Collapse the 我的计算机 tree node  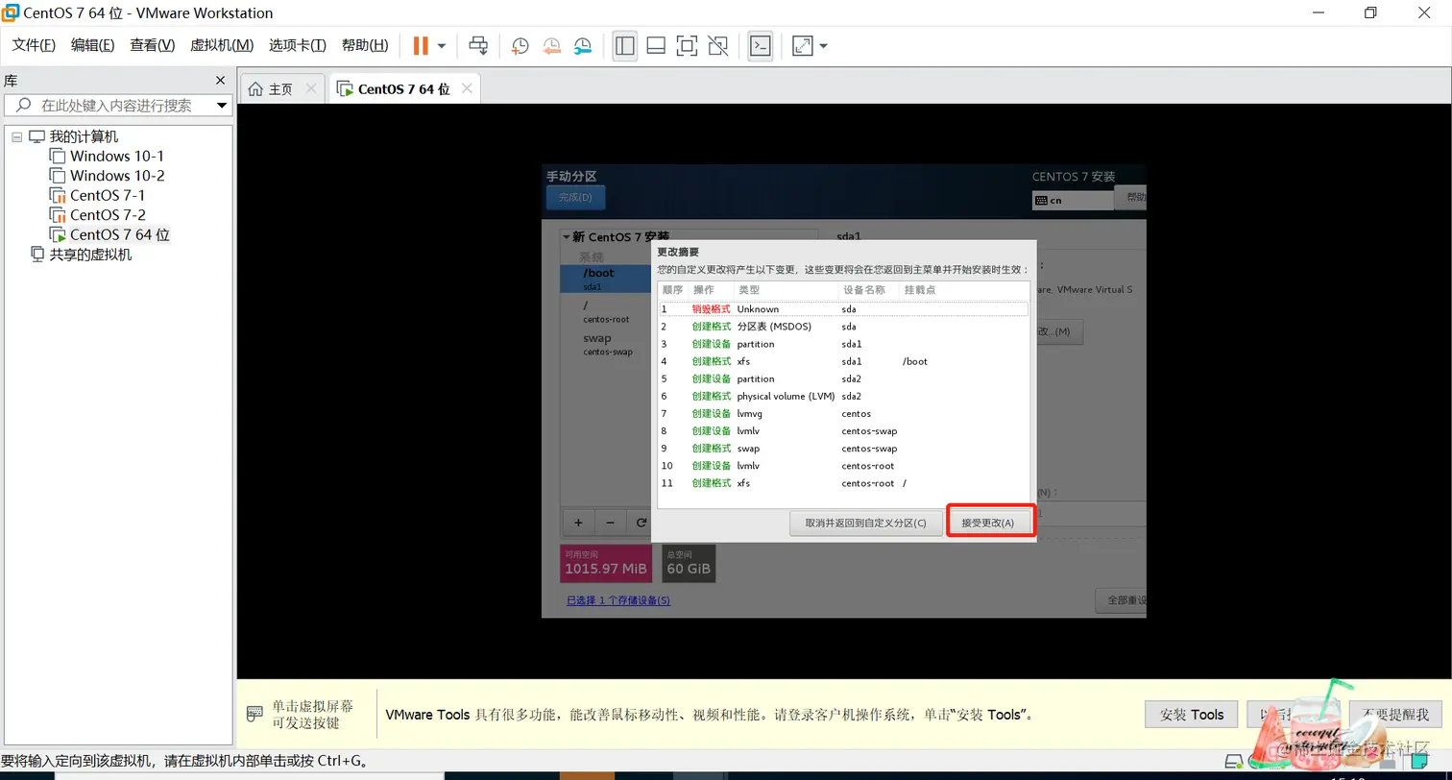(16, 137)
